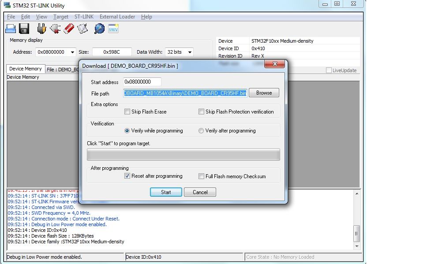Click the Program verify toolbar icon
This screenshot has width=427, height=264.
[x=82, y=29]
